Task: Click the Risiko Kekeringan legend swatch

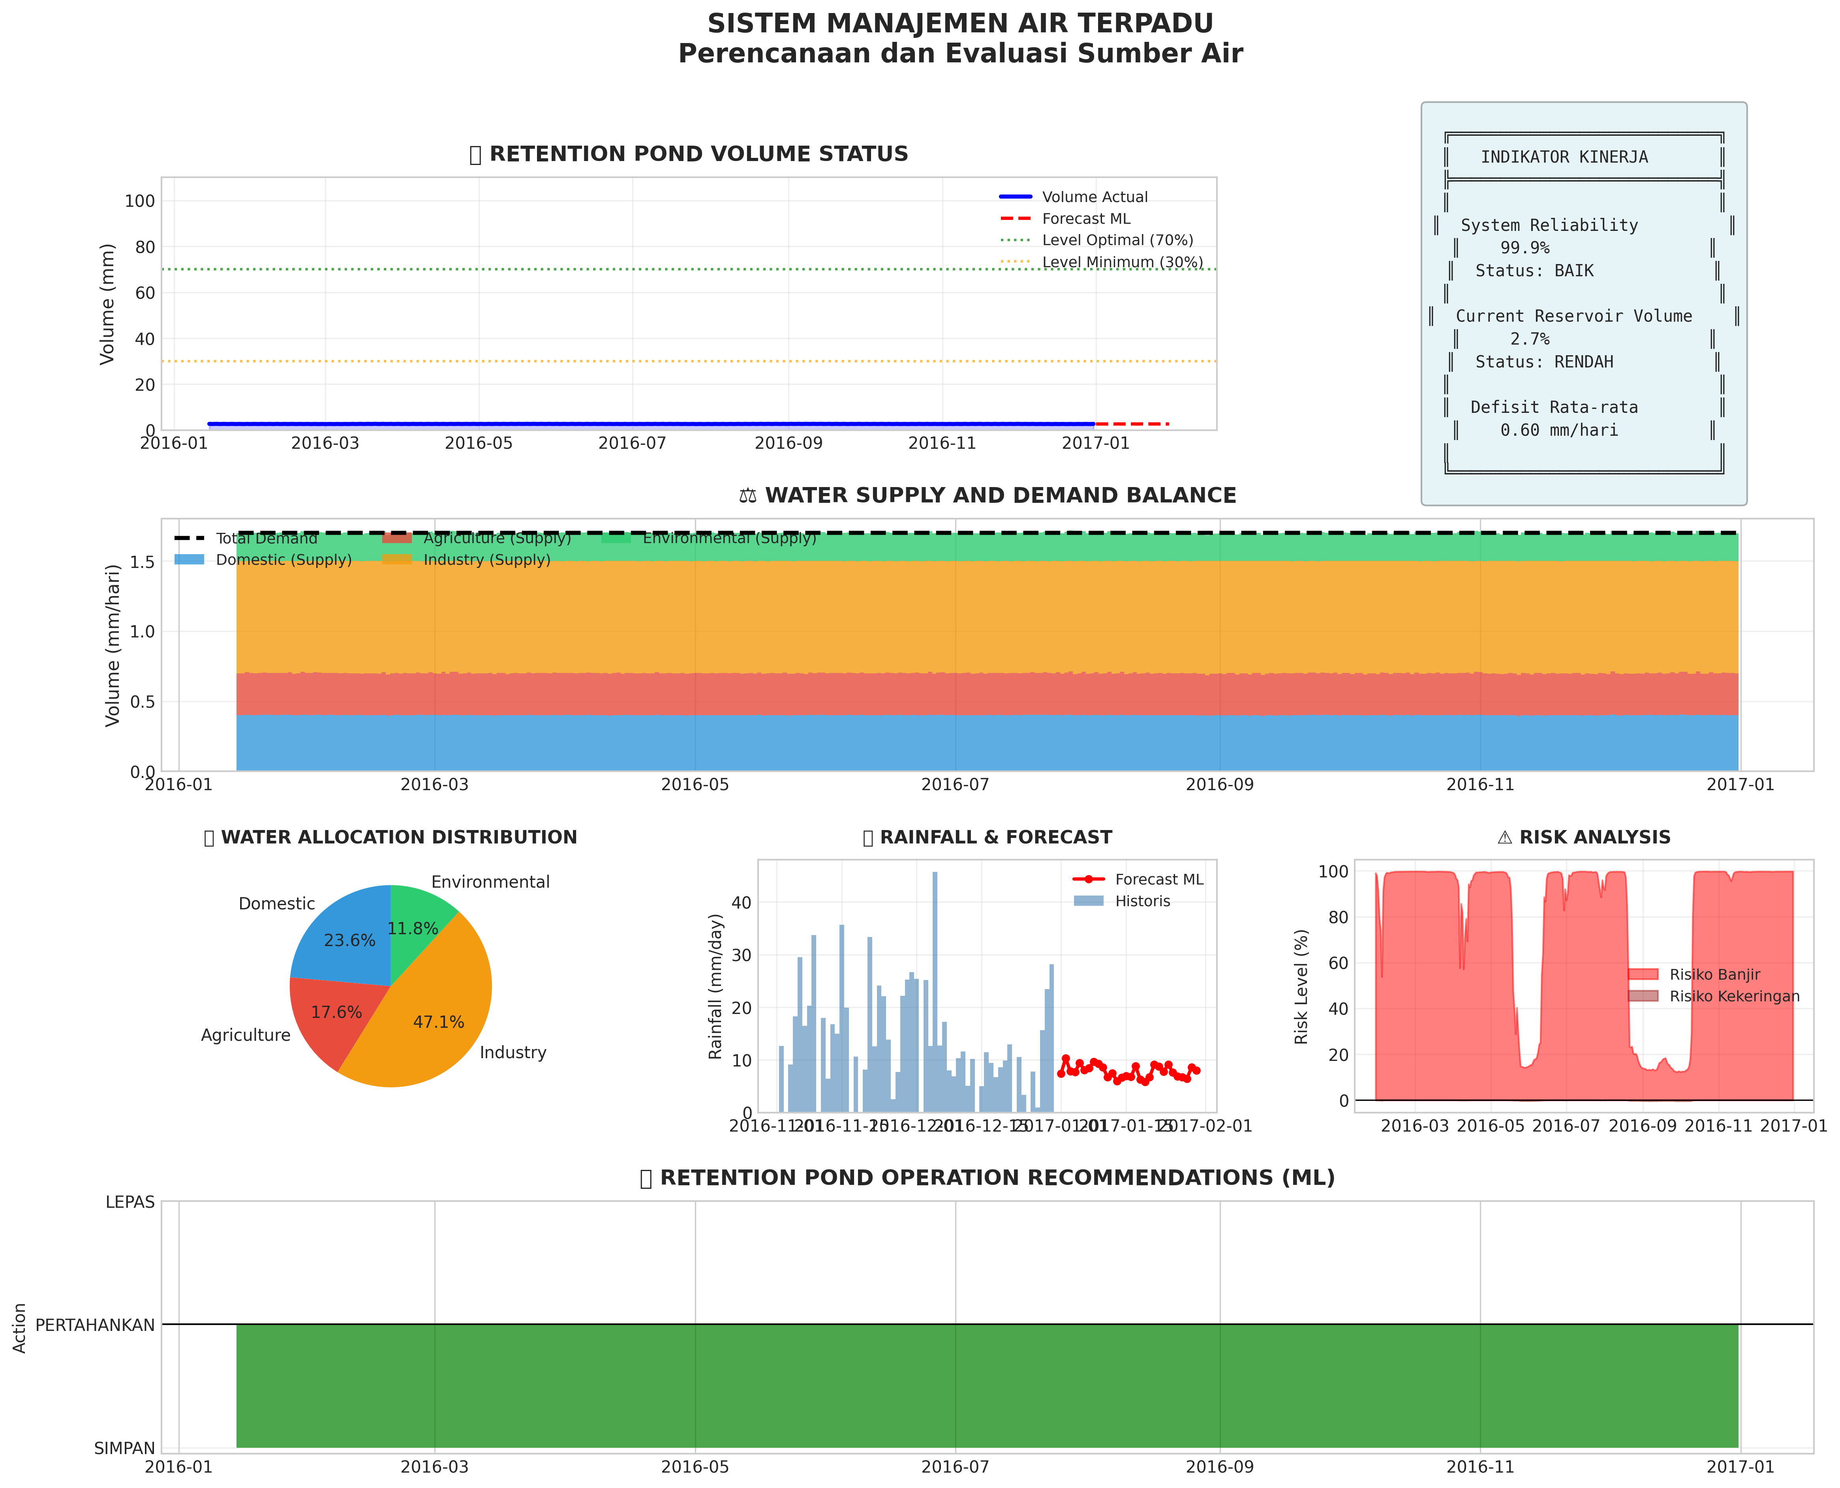Action: tap(1643, 996)
